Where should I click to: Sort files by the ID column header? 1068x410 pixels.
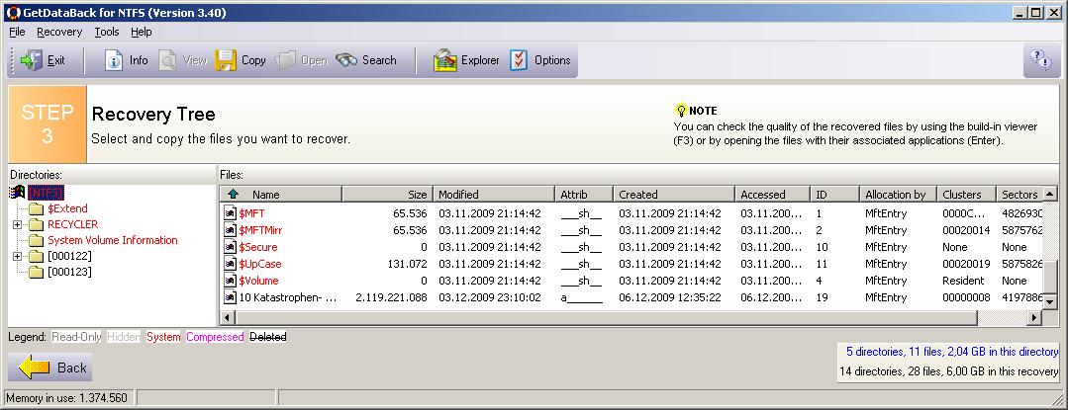pos(834,195)
